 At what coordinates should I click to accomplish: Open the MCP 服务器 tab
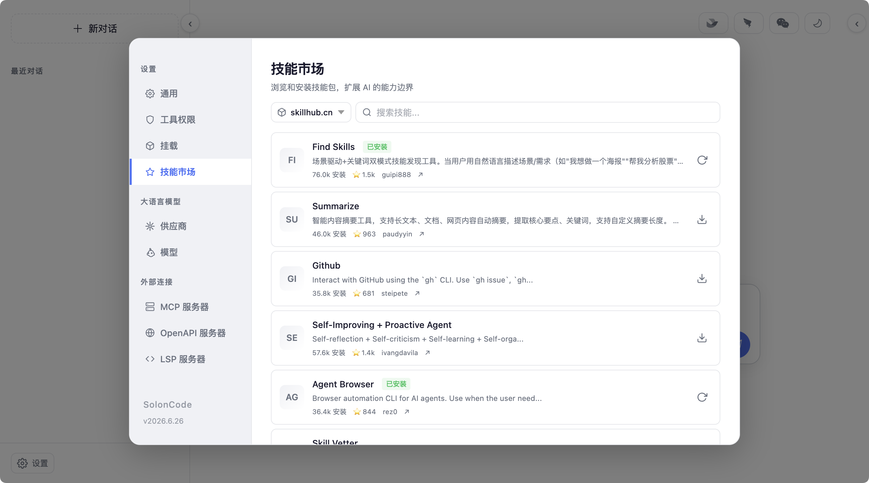pos(191,307)
